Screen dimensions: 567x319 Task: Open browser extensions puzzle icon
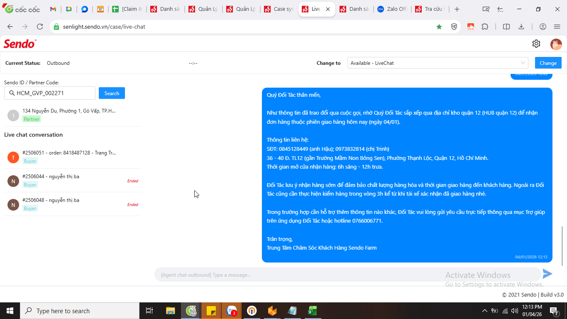485,27
